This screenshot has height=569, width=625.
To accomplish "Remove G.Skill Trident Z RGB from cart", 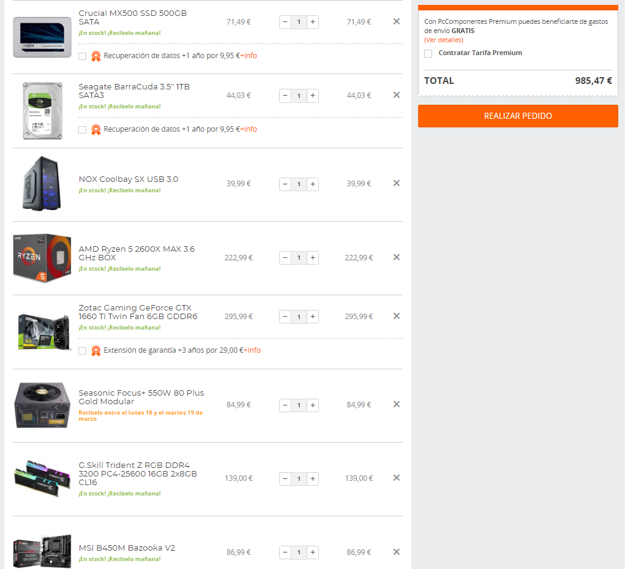I will (x=396, y=478).
